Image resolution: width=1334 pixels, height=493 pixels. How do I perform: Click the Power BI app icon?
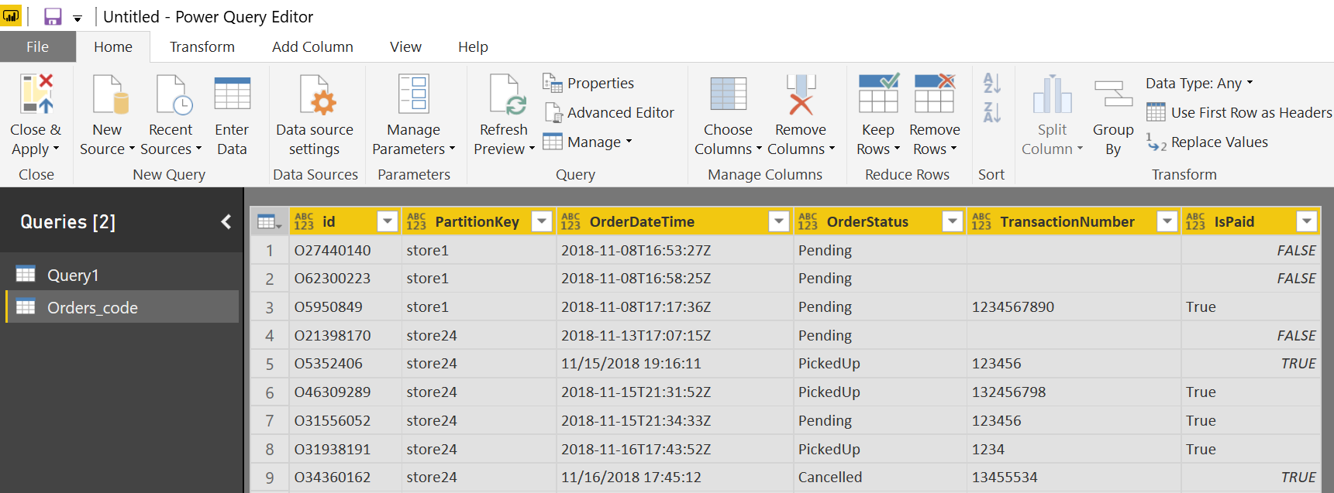point(11,15)
